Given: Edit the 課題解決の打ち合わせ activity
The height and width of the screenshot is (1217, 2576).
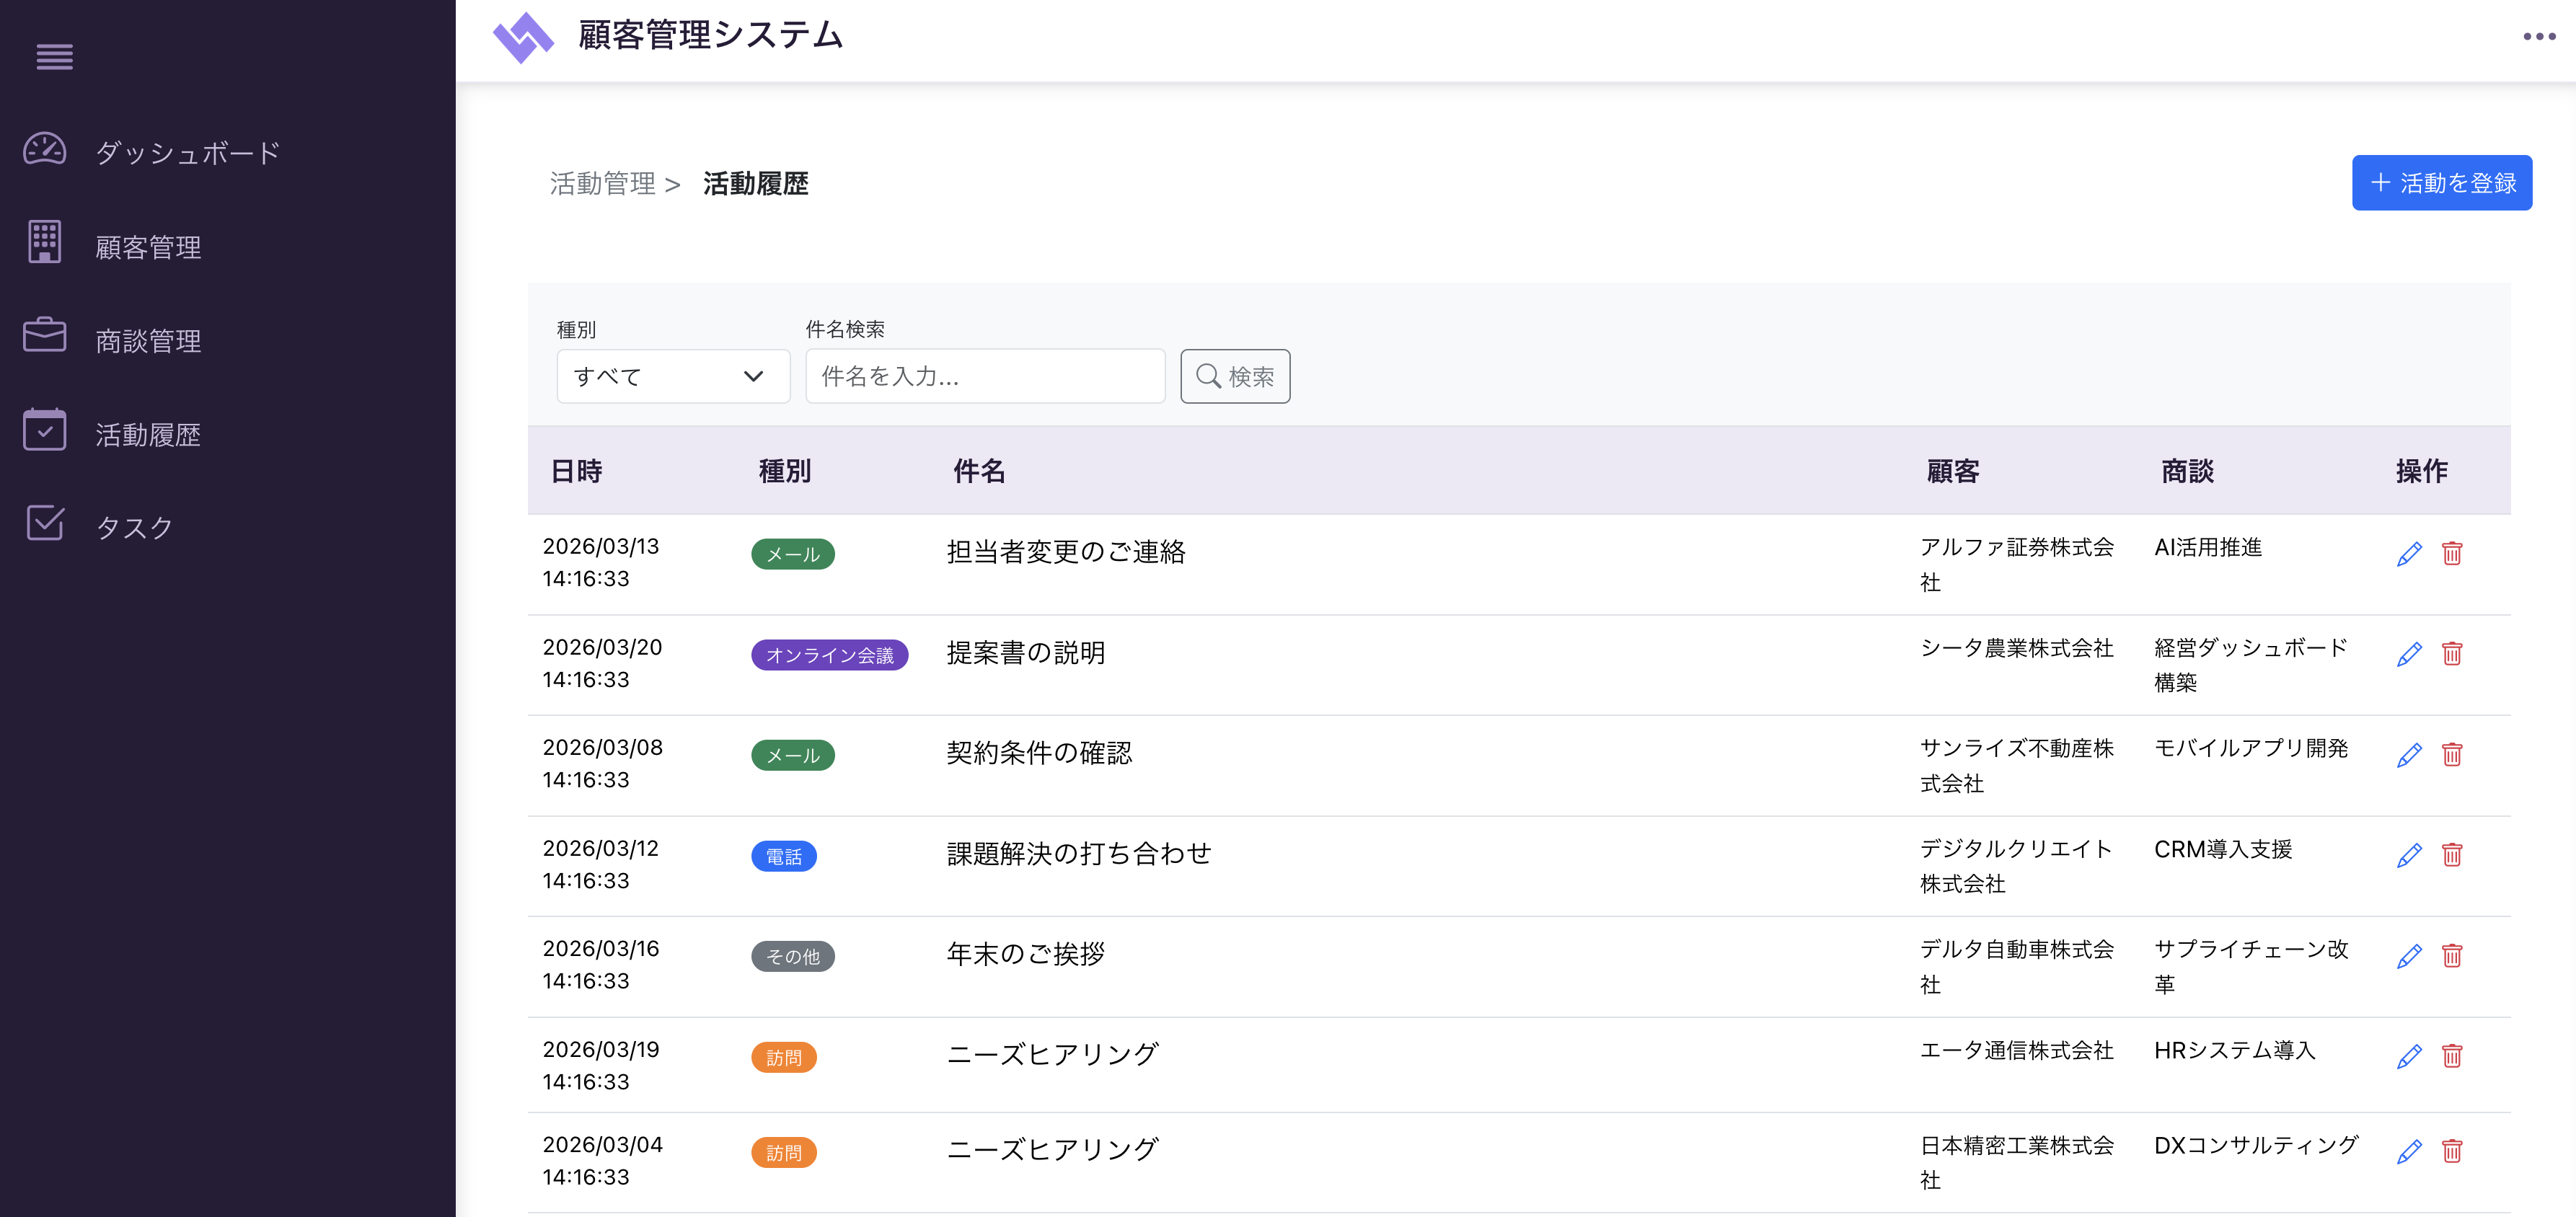Looking at the screenshot, I should point(2409,855).
